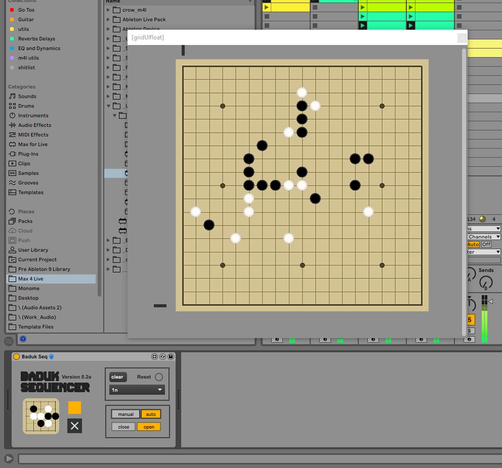Launch the yellow clip with its play icon
The width and height of the screenshot is (502, 468).
coord(267,7)
